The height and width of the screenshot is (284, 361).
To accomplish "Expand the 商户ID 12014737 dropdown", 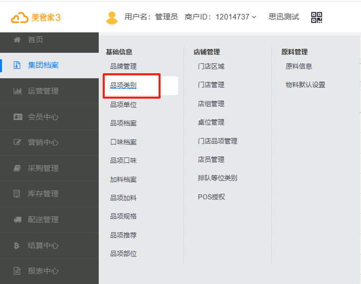I will (x=254, y=17).
